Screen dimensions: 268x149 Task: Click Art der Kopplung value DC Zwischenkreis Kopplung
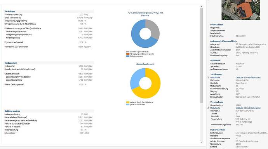click(x=247, y=141)
